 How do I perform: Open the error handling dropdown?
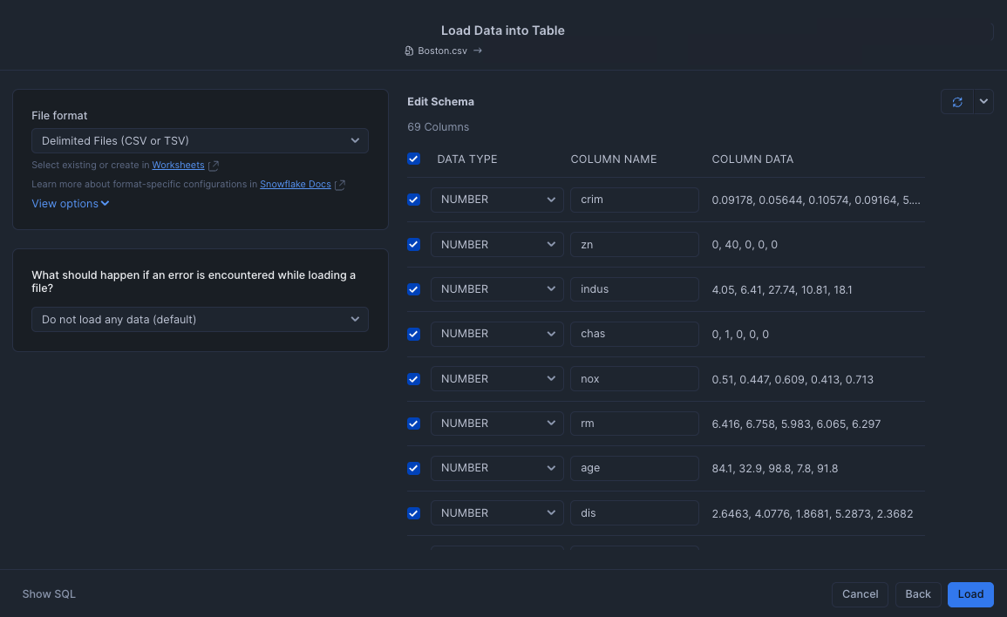tap(200, 319)
